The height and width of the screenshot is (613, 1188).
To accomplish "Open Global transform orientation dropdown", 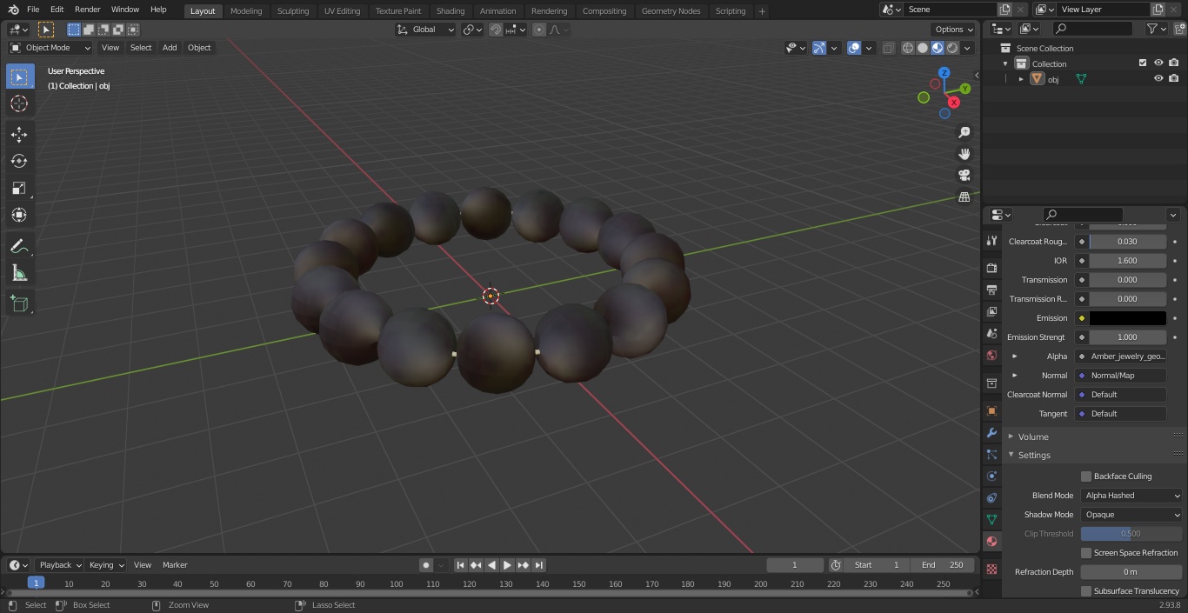I will 425,30.
